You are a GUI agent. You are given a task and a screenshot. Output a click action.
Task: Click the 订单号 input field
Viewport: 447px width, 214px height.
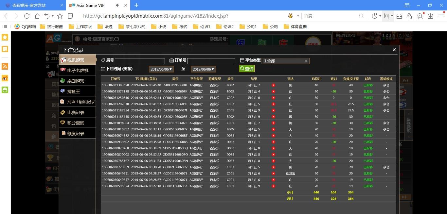(x=211, y=61)
